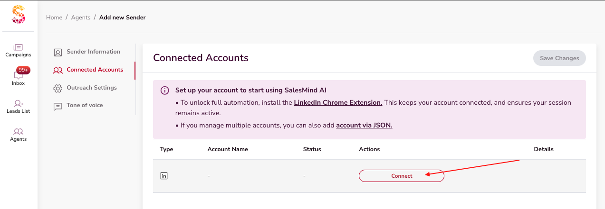Go to Home in the breadcrumb
The image size is (605, 209).
tap(54, 18)
